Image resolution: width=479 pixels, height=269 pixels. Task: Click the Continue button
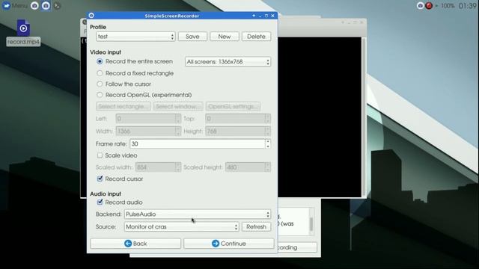point(229,244)
